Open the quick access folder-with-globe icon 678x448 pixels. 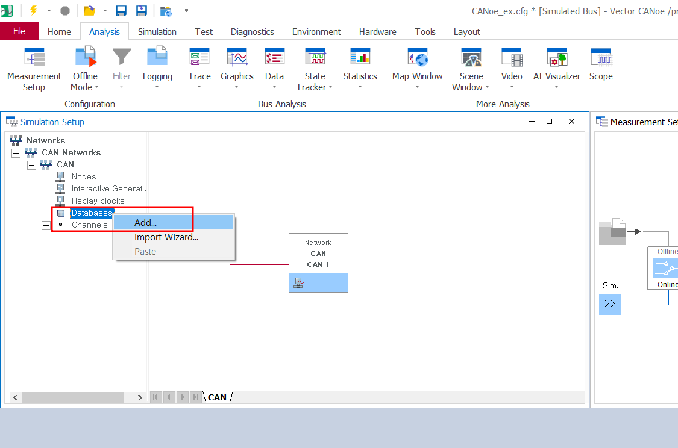pyautogui.click(x=166, y=11)
